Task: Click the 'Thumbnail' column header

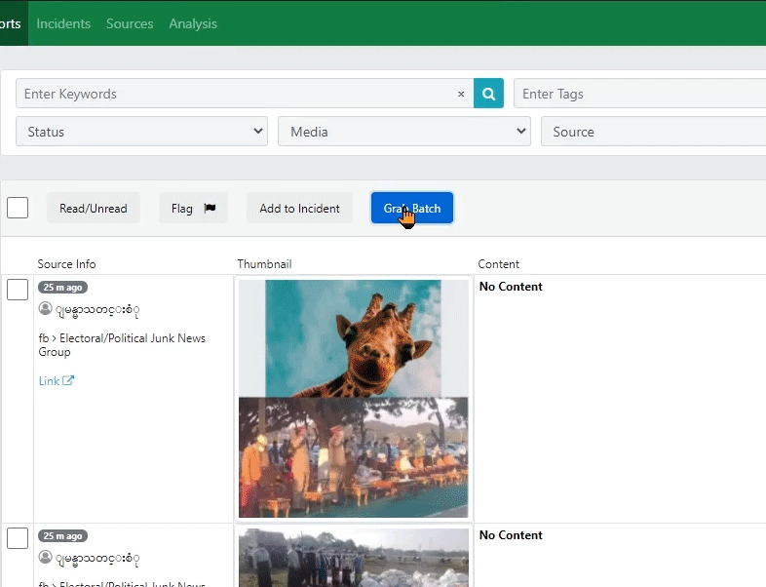Action: tap(265, 264)
